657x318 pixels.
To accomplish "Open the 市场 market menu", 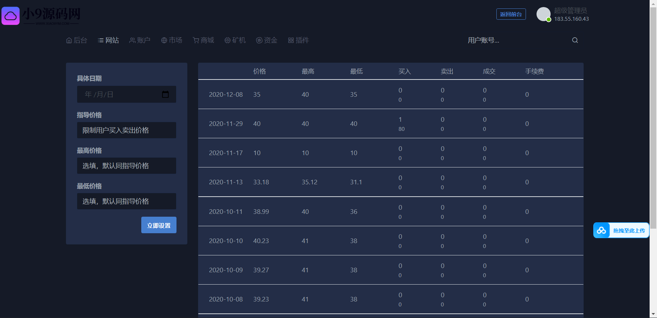I will point(172,40).
